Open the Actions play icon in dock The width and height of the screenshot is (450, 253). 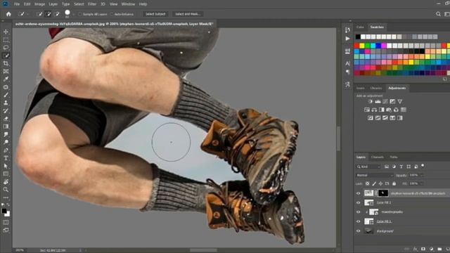[347, 39]
